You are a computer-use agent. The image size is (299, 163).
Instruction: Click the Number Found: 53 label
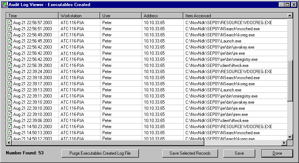(25, 153)
